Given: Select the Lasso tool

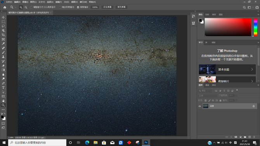Looking at the screenshot, I should [3, 26].
